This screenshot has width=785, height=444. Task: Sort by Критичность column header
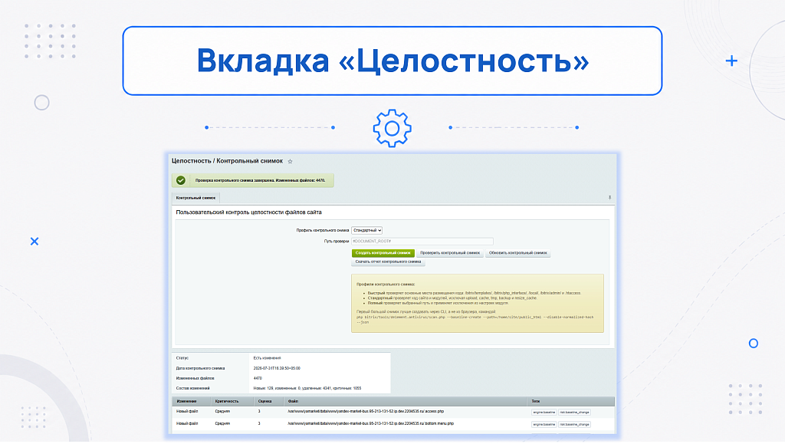click(x=227, y=402)
